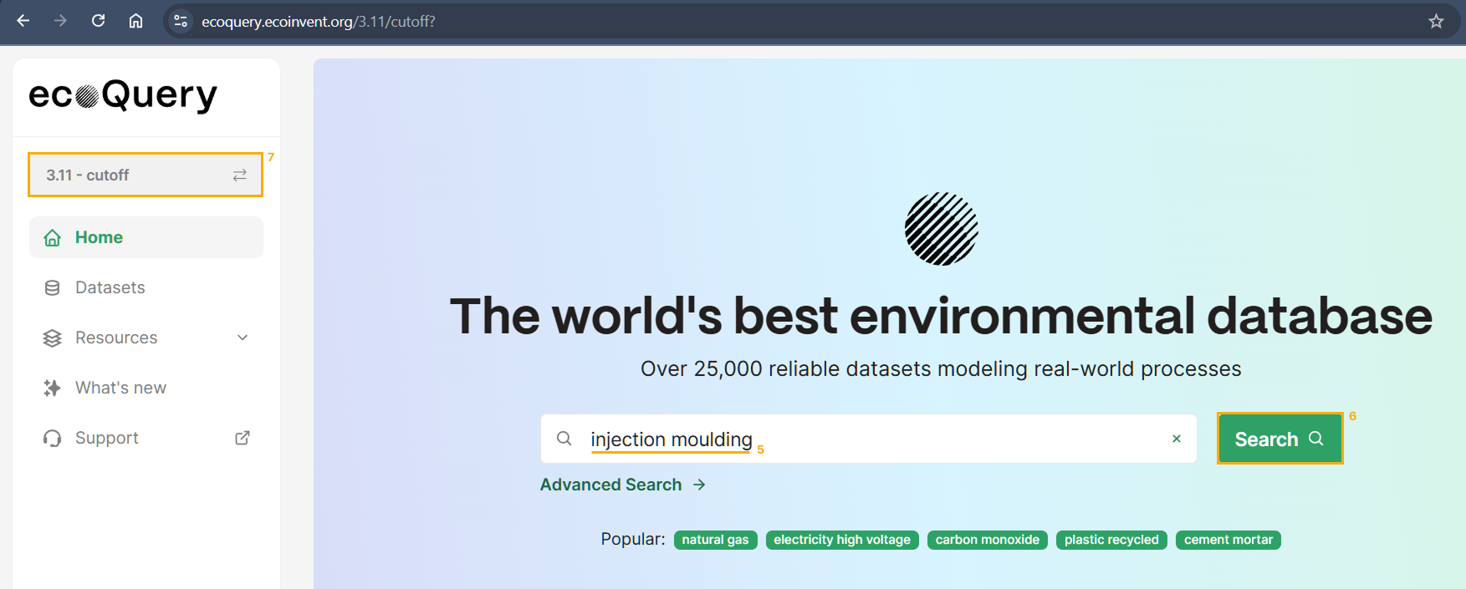
Task: Select the plastic recycled popular tag
Action: click(1111, 540)
